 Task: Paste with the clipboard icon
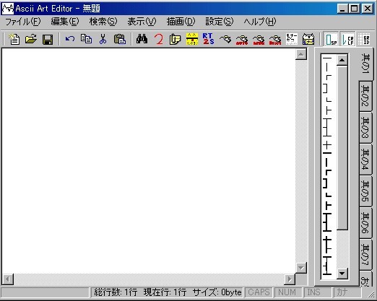(120, 39)
